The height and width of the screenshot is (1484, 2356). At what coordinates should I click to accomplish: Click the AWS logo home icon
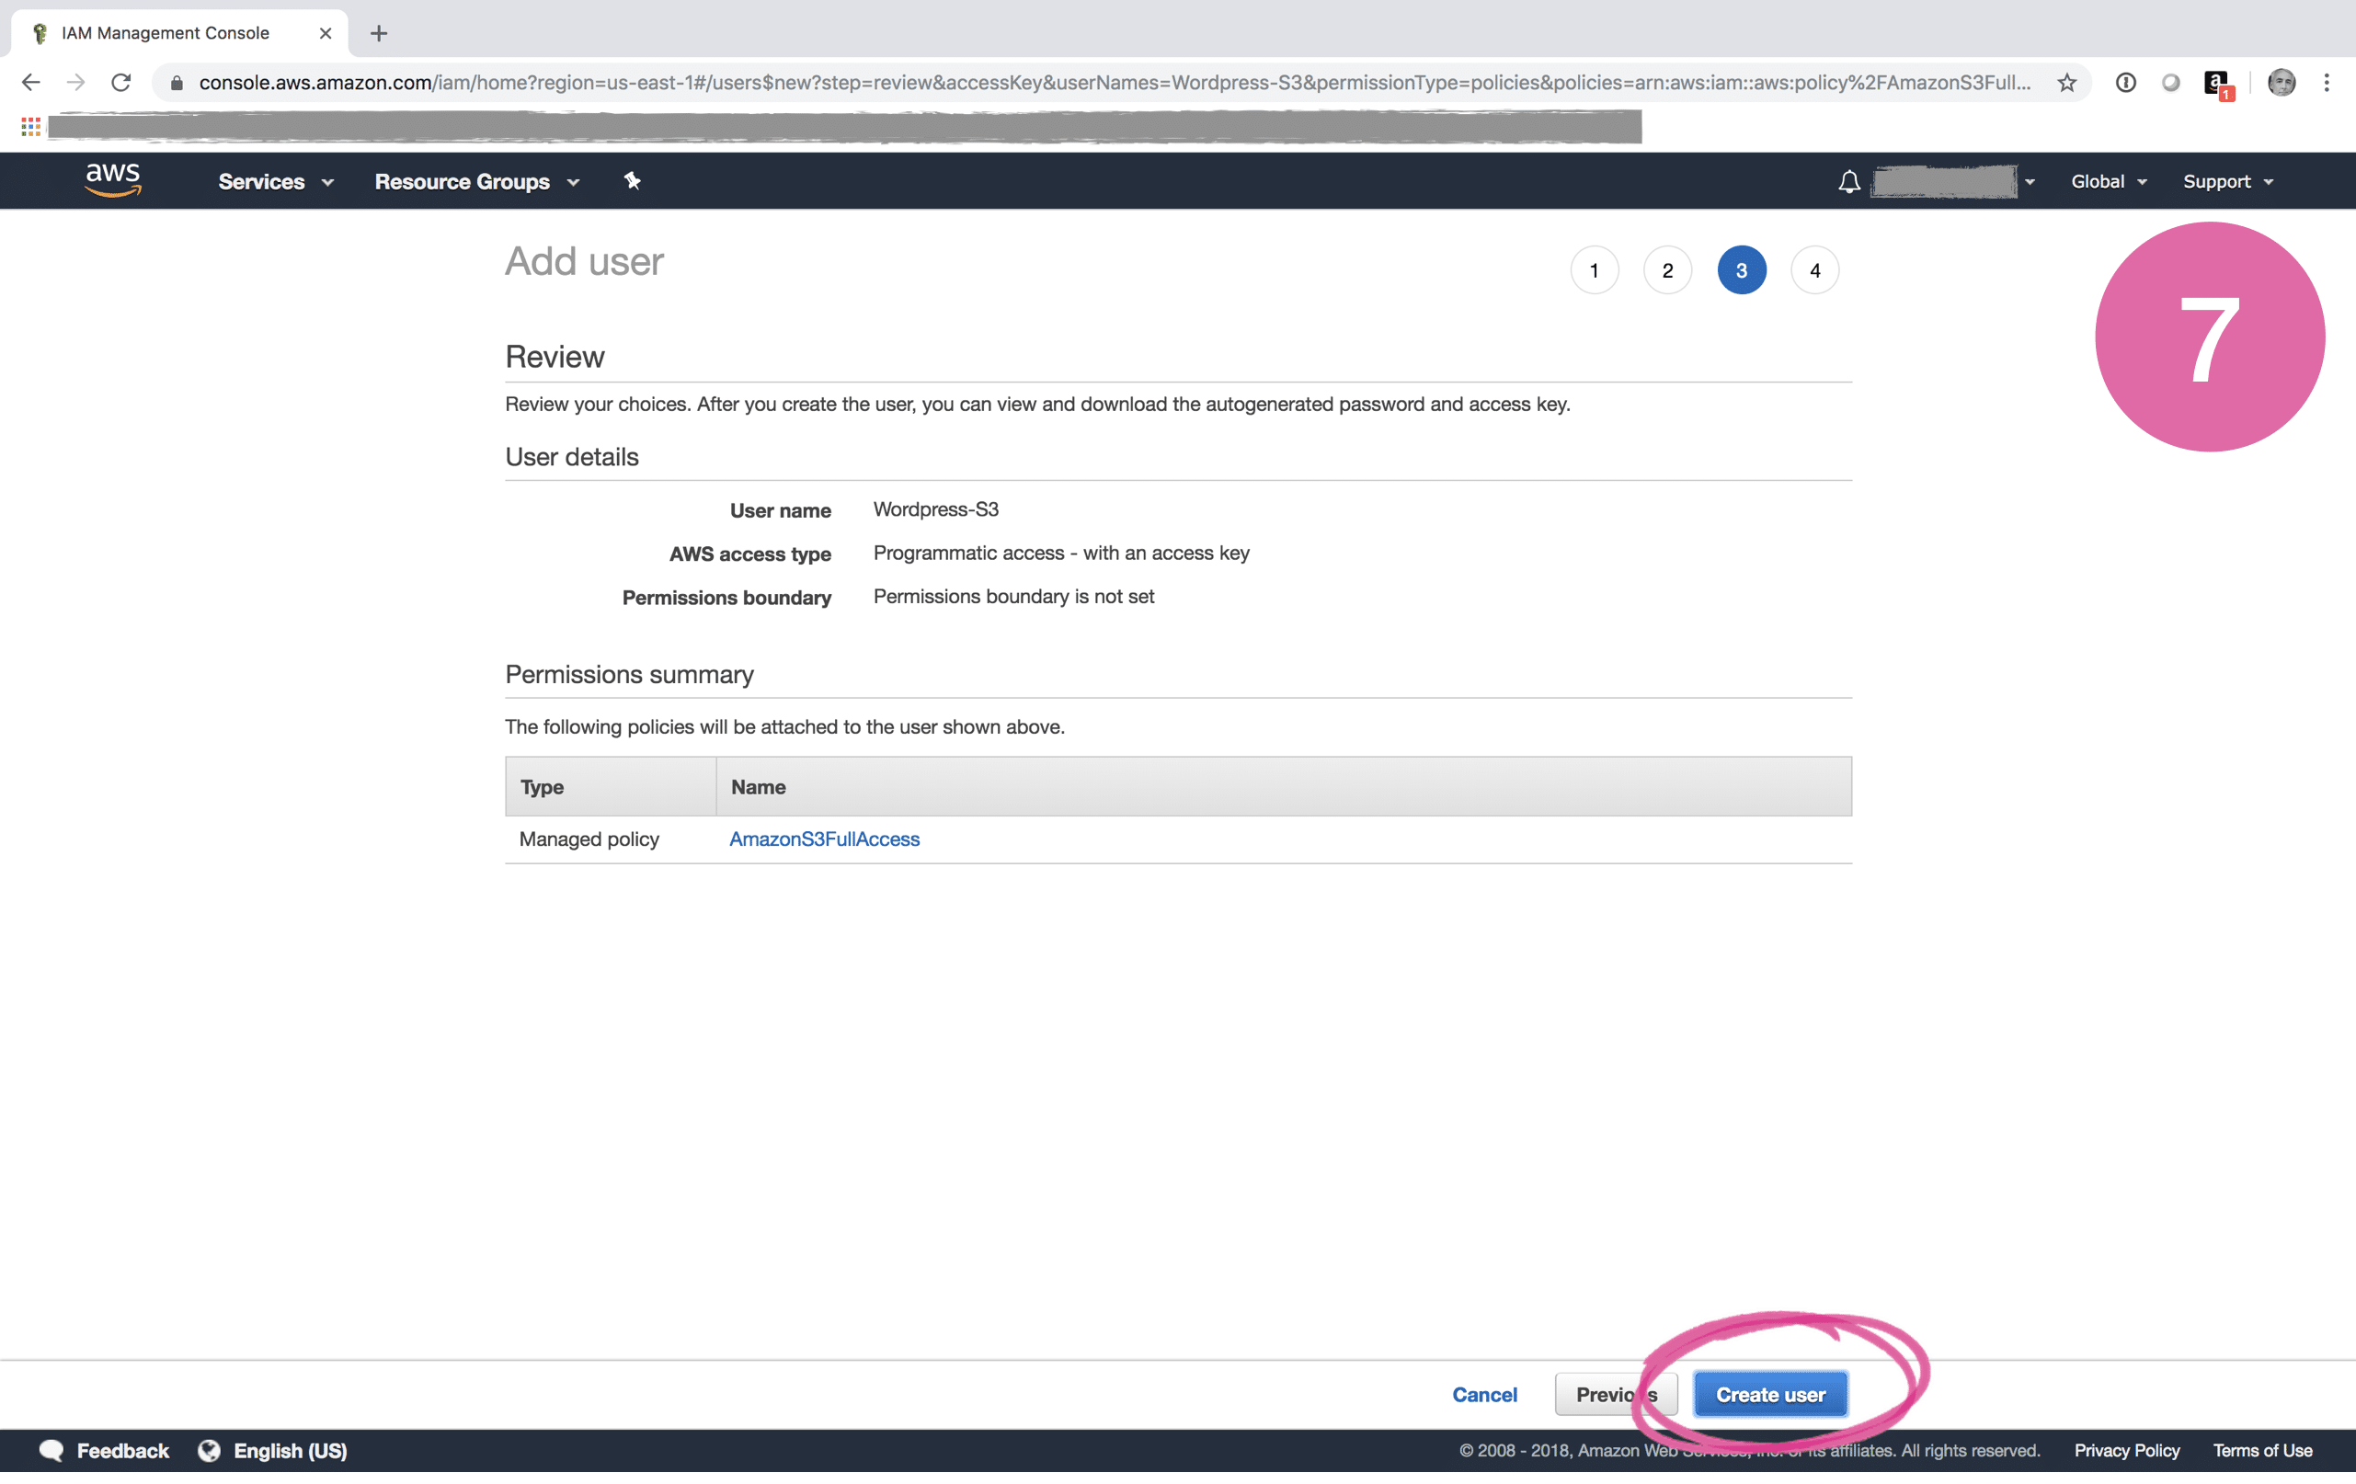tap(113, 180)
